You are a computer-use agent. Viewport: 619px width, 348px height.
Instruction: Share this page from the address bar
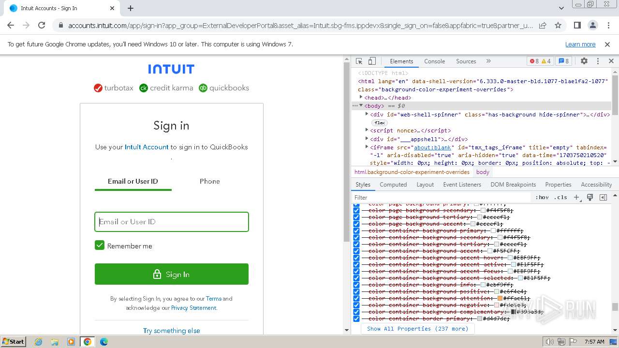[x=543, y=25]
